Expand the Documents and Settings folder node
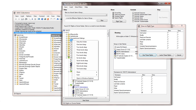 point(67,38)
